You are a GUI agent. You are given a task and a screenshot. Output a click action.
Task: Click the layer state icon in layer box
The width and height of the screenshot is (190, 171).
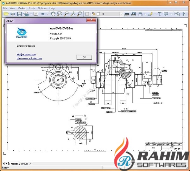tap(93, 14)
